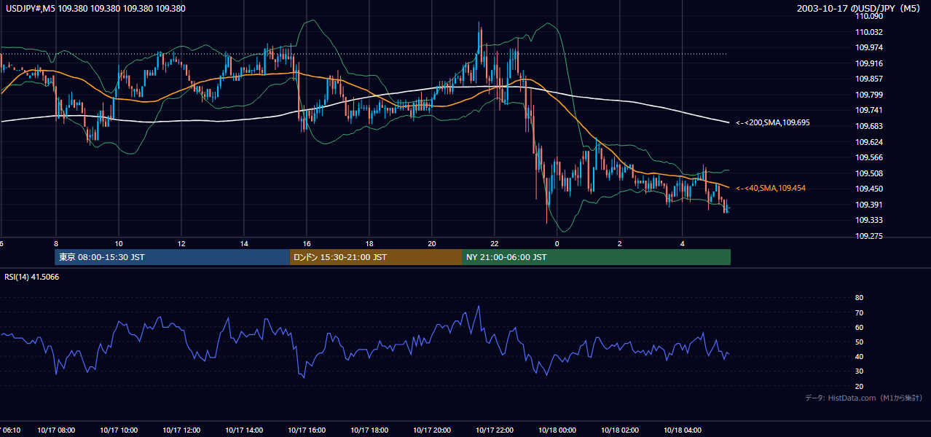
Task: Click hour tick 12 below the price chart
Action: [181, 243]
